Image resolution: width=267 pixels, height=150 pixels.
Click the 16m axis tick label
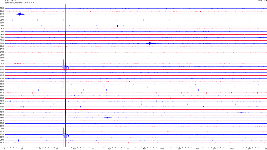pyautogui.click(x=145, y=149)
